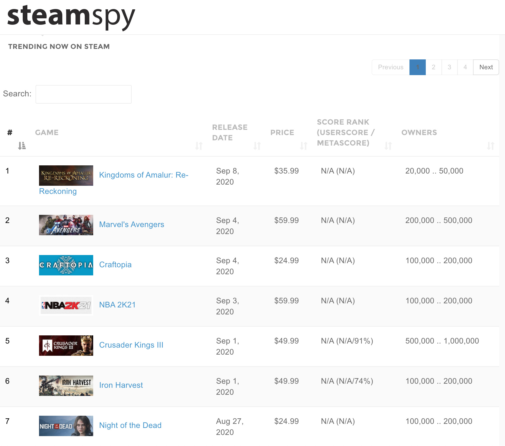Sort by Price arrows
The width and height of the screenshot is (505, 446).
tap(304, 146)
